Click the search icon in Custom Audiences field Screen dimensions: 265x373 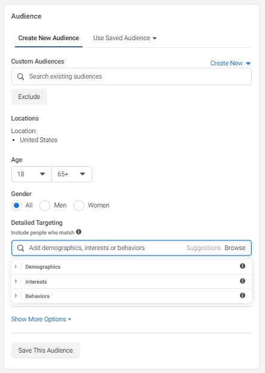[21, 77]
